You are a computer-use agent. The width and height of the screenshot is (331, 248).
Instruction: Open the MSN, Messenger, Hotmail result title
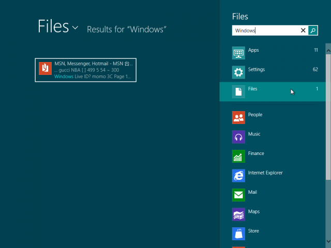coord(94,64)
